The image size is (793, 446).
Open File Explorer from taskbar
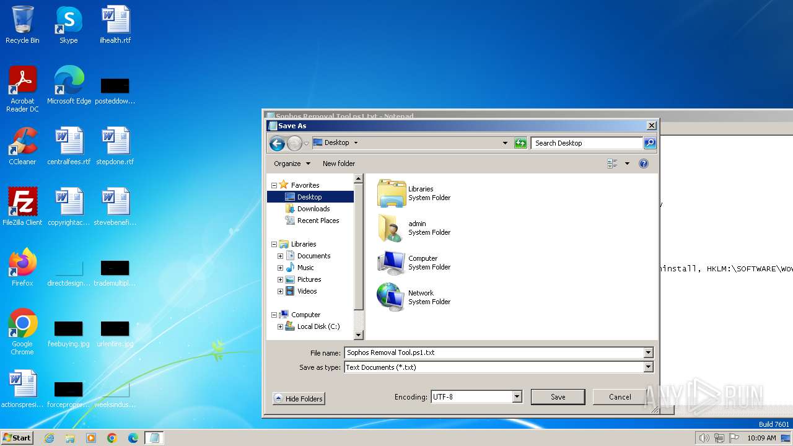coord(70,438)
